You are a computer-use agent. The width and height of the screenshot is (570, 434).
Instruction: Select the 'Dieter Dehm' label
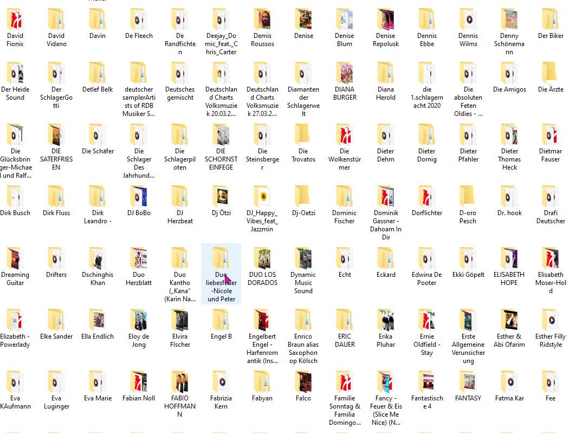[386, 155]
